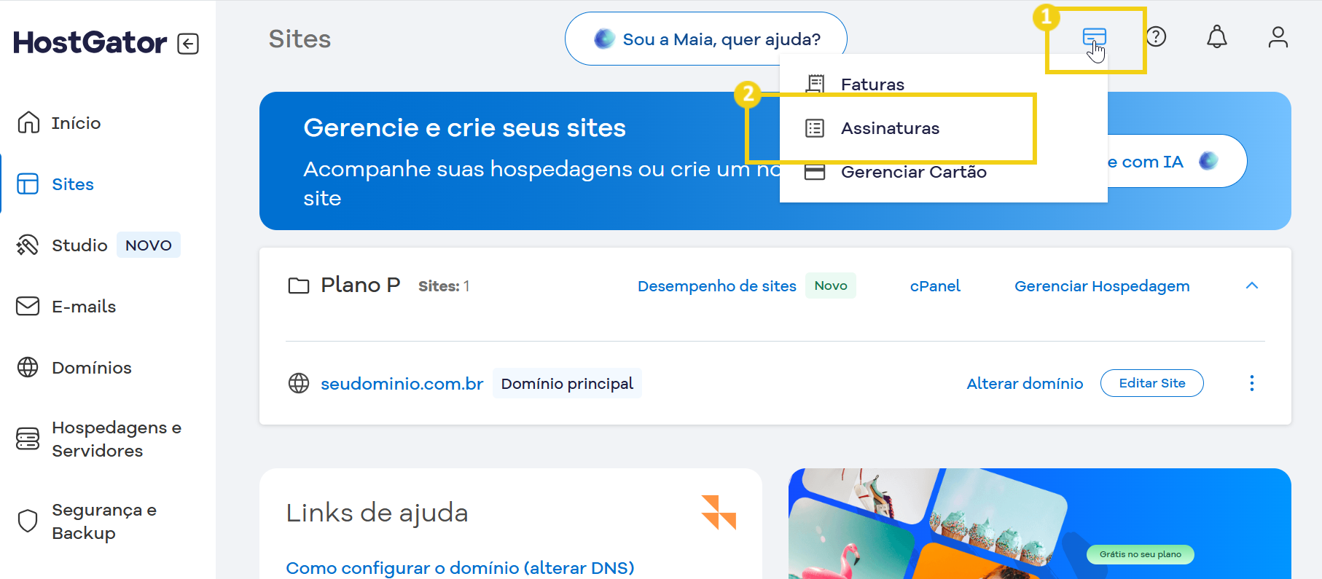Collapse the Plano P section chevron
The image size is (1322, 579).
tap(1251, 285)
